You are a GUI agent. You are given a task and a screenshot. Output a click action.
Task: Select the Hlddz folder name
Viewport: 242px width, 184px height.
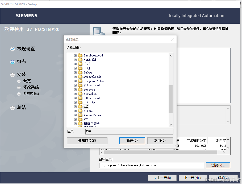(87, 64)
